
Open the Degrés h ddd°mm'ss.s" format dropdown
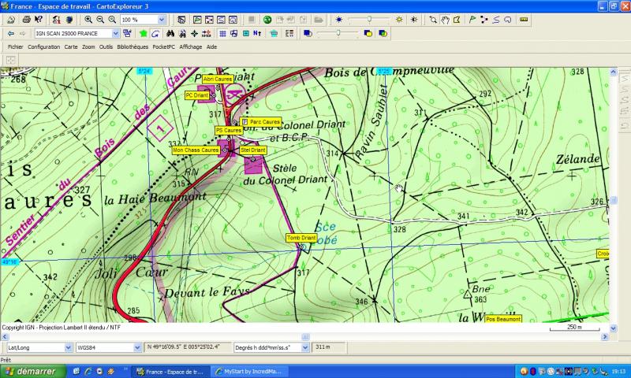[305, 347]
